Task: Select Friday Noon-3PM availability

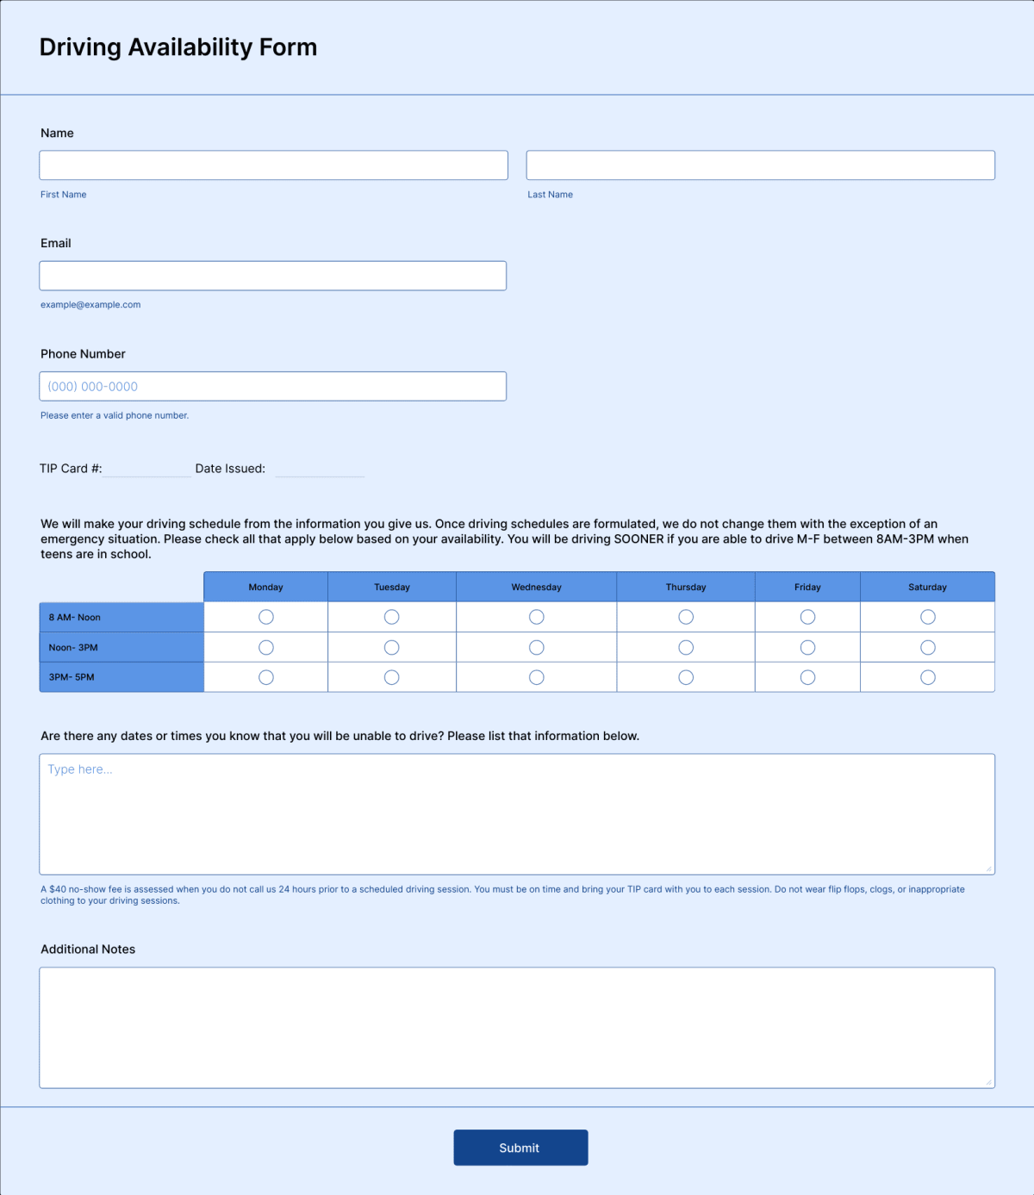Action: pos(807,647)
